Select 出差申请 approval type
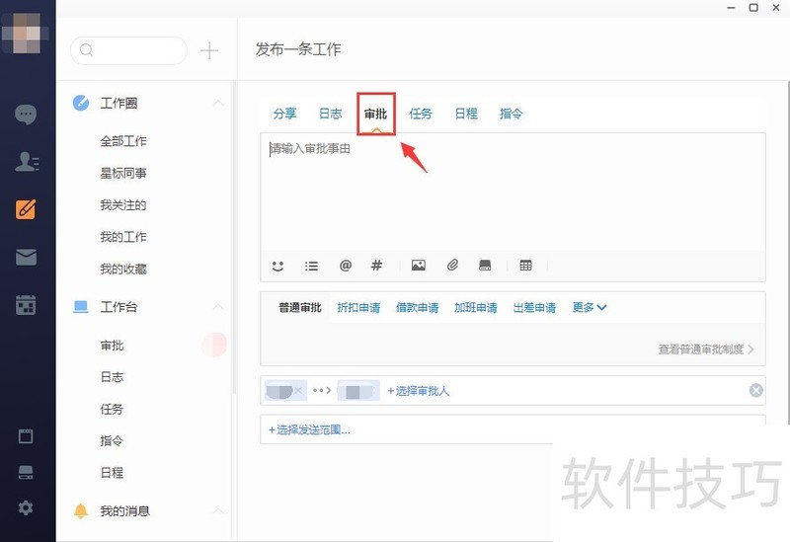Image resolution: width=790 pixels, height=542 pixels. coord(534,307)
